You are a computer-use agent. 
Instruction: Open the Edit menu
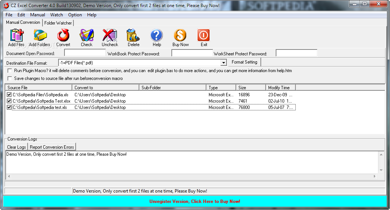click(x=21, y=15)
